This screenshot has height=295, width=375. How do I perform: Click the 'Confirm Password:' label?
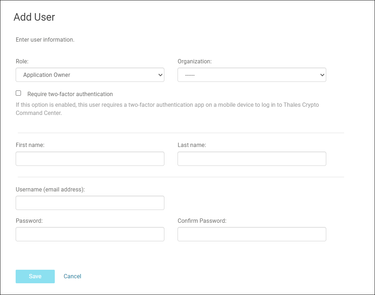coord(202,221)
